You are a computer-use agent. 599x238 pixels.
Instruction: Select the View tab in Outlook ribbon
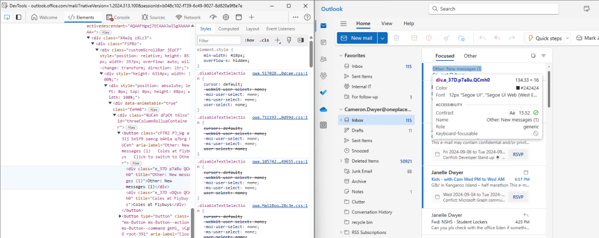(386, 23)
